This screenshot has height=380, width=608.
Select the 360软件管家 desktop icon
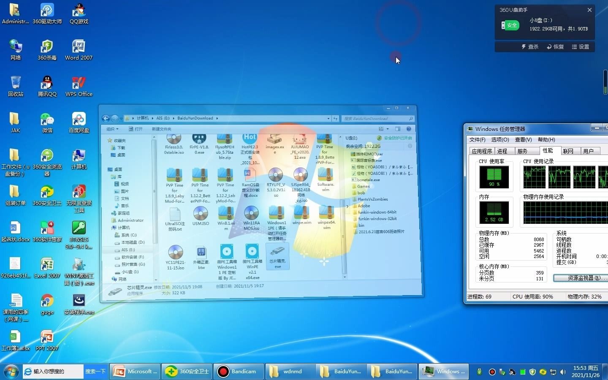[x=47, y=232]
